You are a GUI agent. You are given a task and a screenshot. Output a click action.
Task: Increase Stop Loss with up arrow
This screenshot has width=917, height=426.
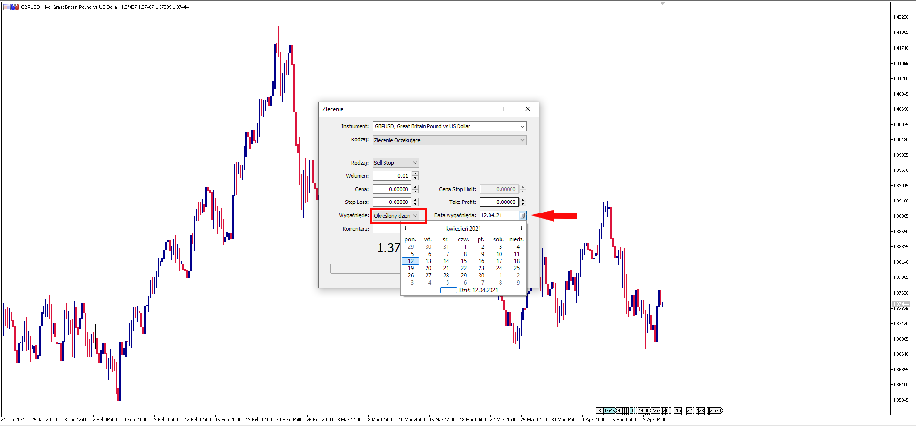click(415, 200)
